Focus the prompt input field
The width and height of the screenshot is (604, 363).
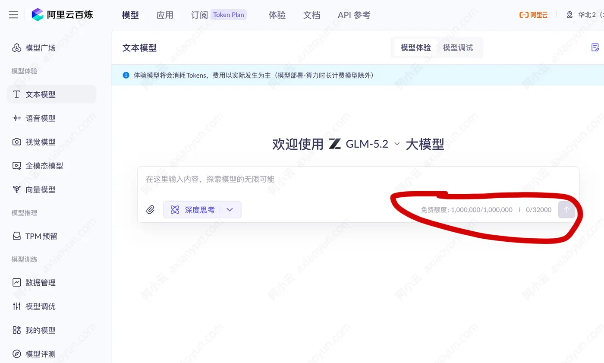pyautogui.click(x=358, y=179)
